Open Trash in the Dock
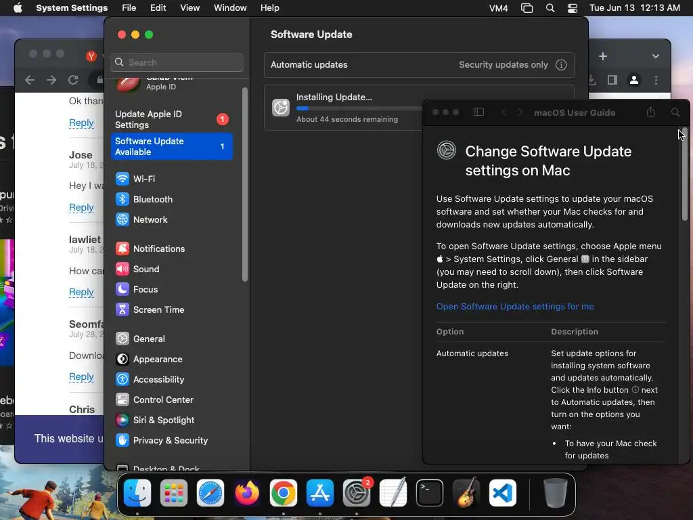 [x=555, y=493]
